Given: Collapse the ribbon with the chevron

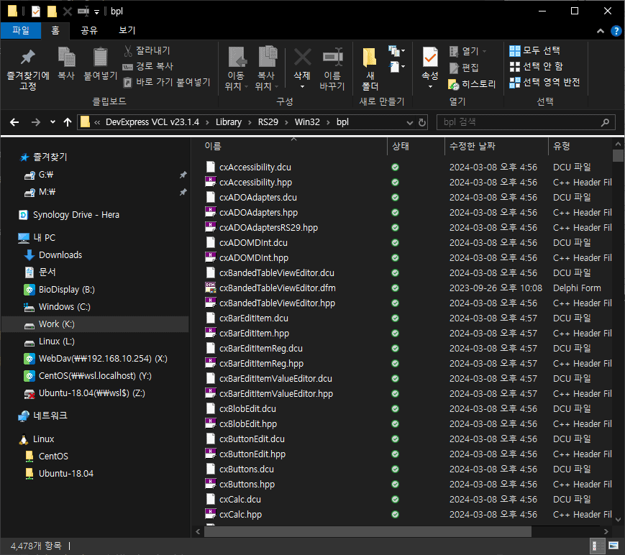Looking at the screenshot, I should [x=601, y=31].
